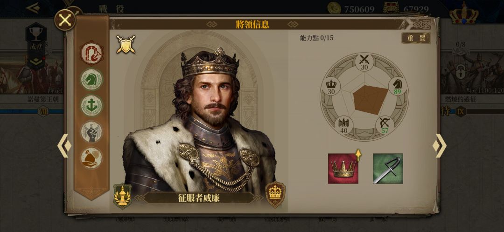Click the green chess king badge

tap(122, 196)
